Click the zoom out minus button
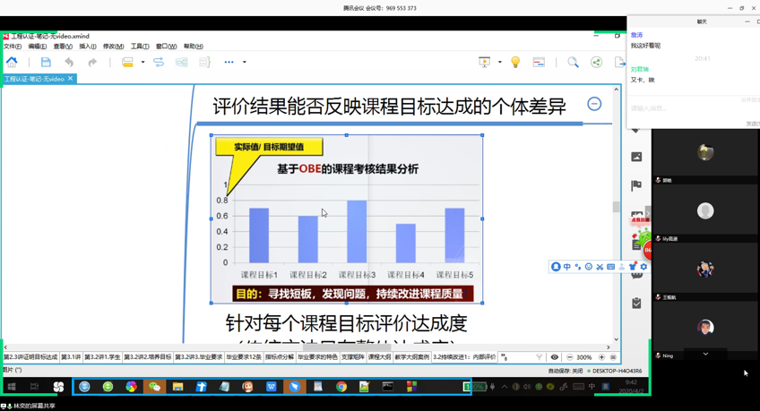The width and height of the screenshot is (760, 411). 569,357
